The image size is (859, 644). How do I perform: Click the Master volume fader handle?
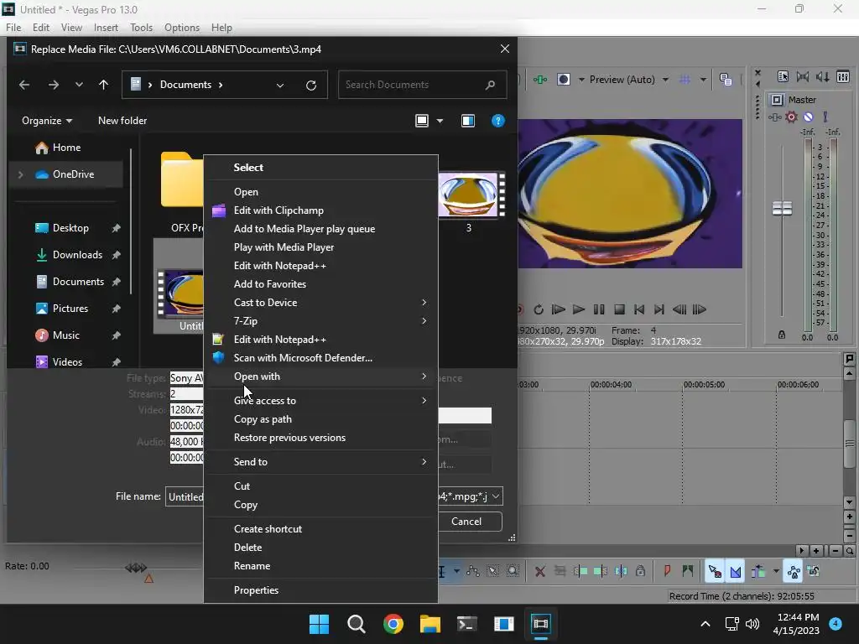tap(782, 209)
